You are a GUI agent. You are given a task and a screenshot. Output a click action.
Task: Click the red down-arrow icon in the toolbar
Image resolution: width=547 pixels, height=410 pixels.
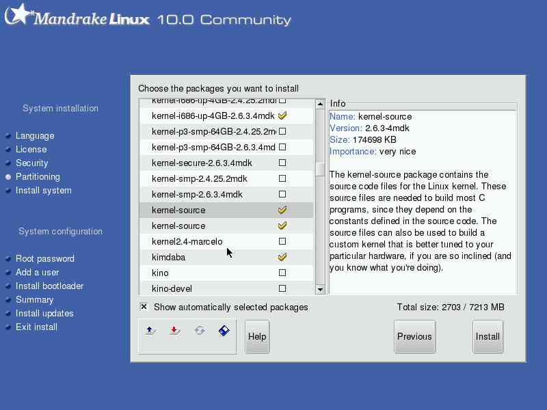pos(175,331)
